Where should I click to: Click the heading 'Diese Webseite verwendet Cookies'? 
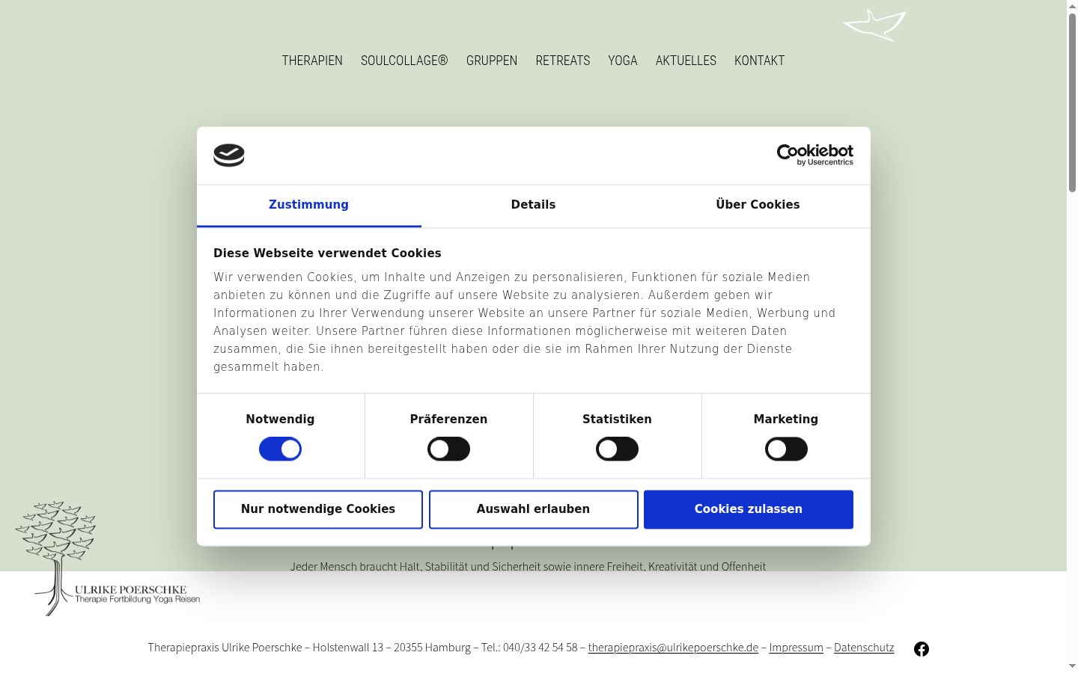pos(327,253)
